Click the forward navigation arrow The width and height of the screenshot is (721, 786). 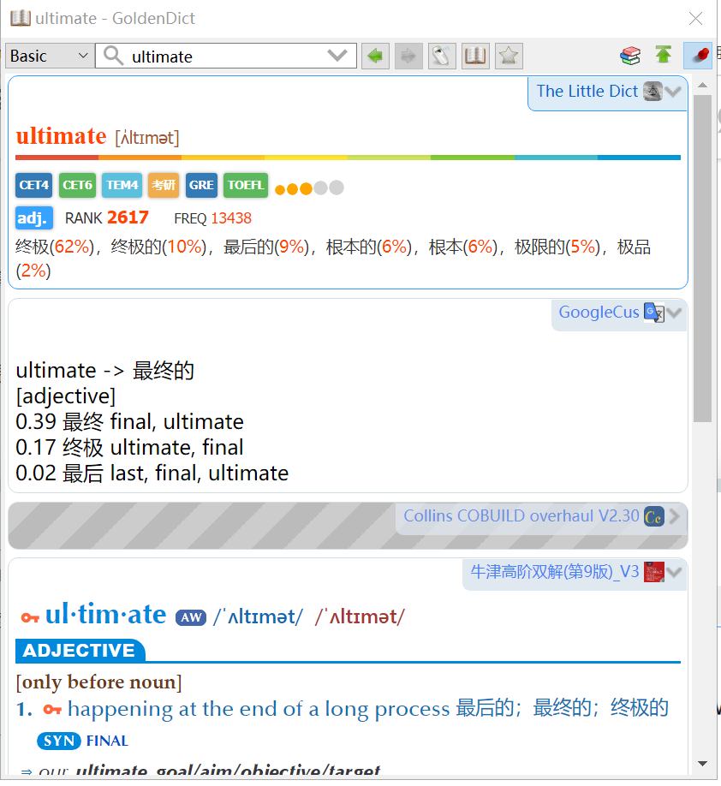click(408, 56)
